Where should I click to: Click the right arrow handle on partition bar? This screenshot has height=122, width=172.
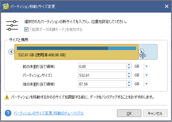(x=141, y=52)
